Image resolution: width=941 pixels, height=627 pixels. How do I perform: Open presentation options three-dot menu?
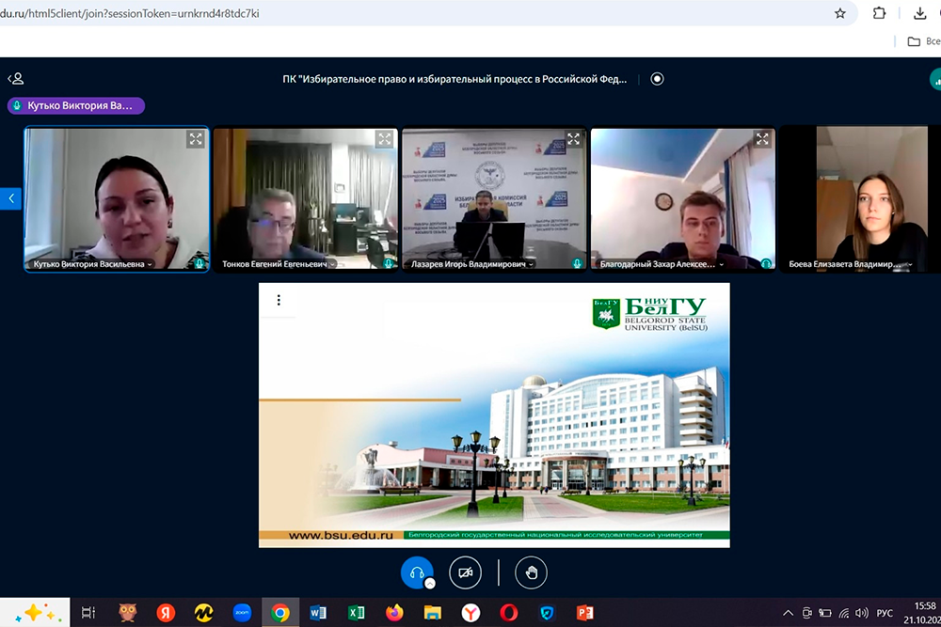click(x=279, y=300)
